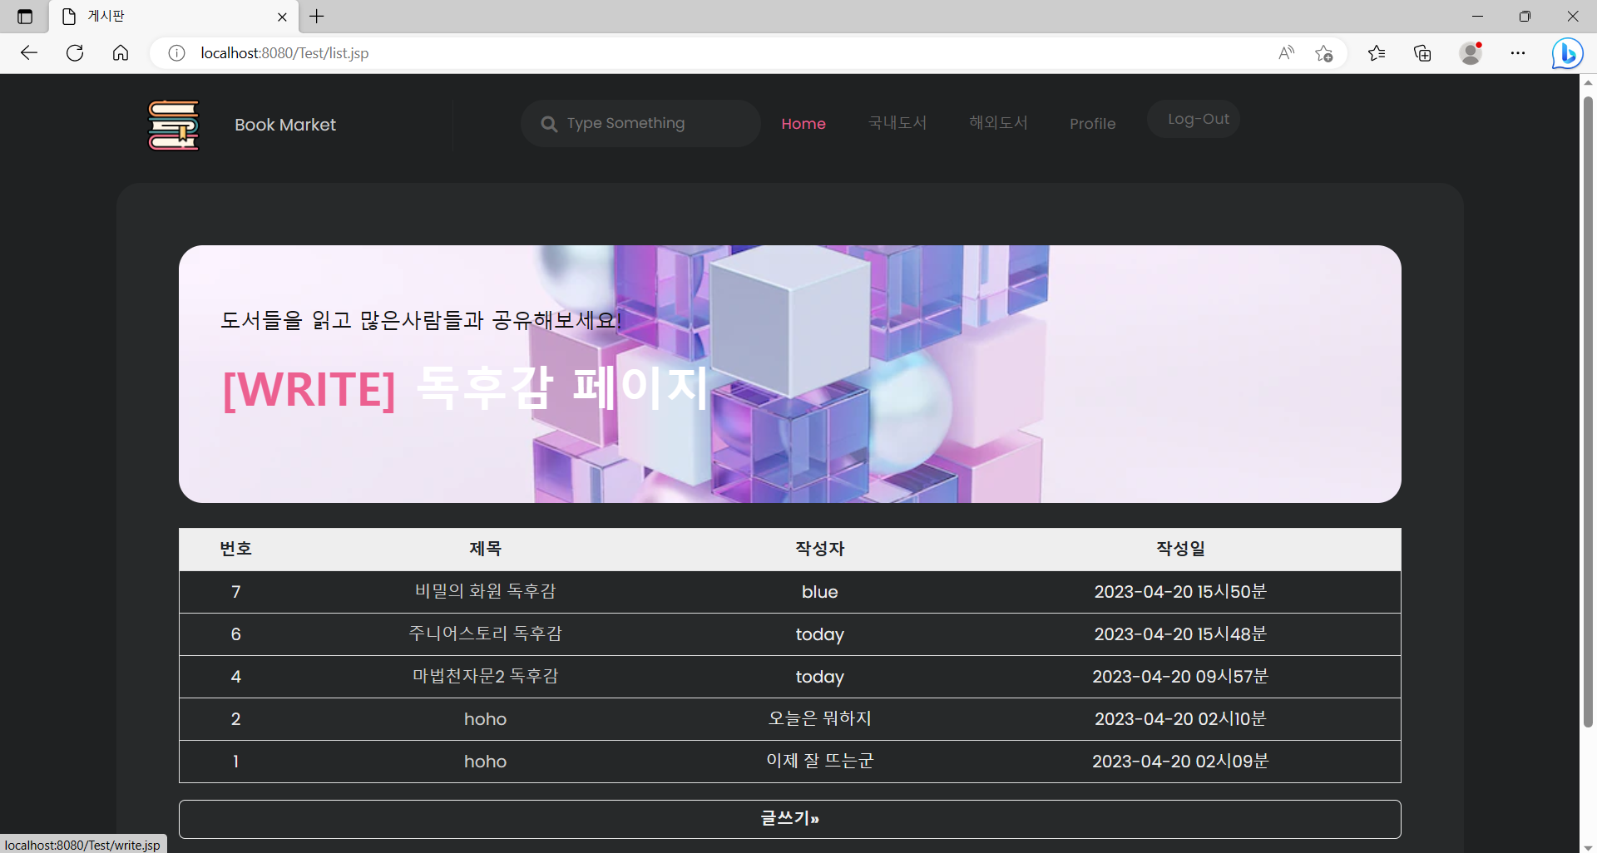The height and width of the screenshot is (853, 1597).
Task: Open the 국내도서 menu item
Action: click(x=896, y=123)
